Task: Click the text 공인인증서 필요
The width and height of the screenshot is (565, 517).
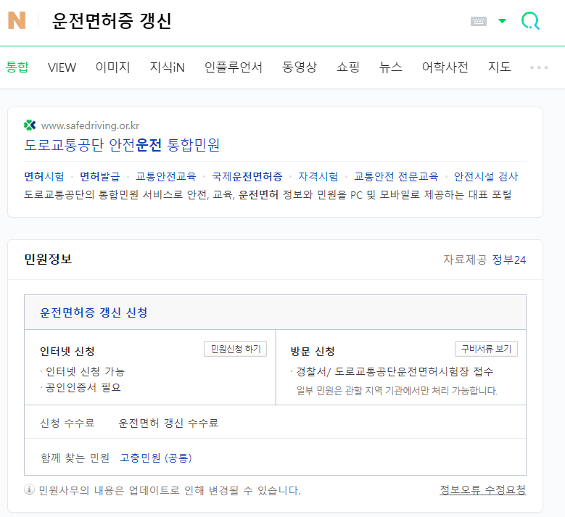Action: click(83, 388)
